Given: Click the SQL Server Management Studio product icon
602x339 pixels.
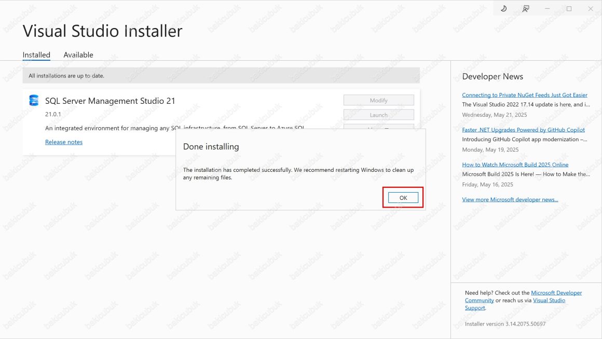Looking at the screenshot, I should coord(33,100).
